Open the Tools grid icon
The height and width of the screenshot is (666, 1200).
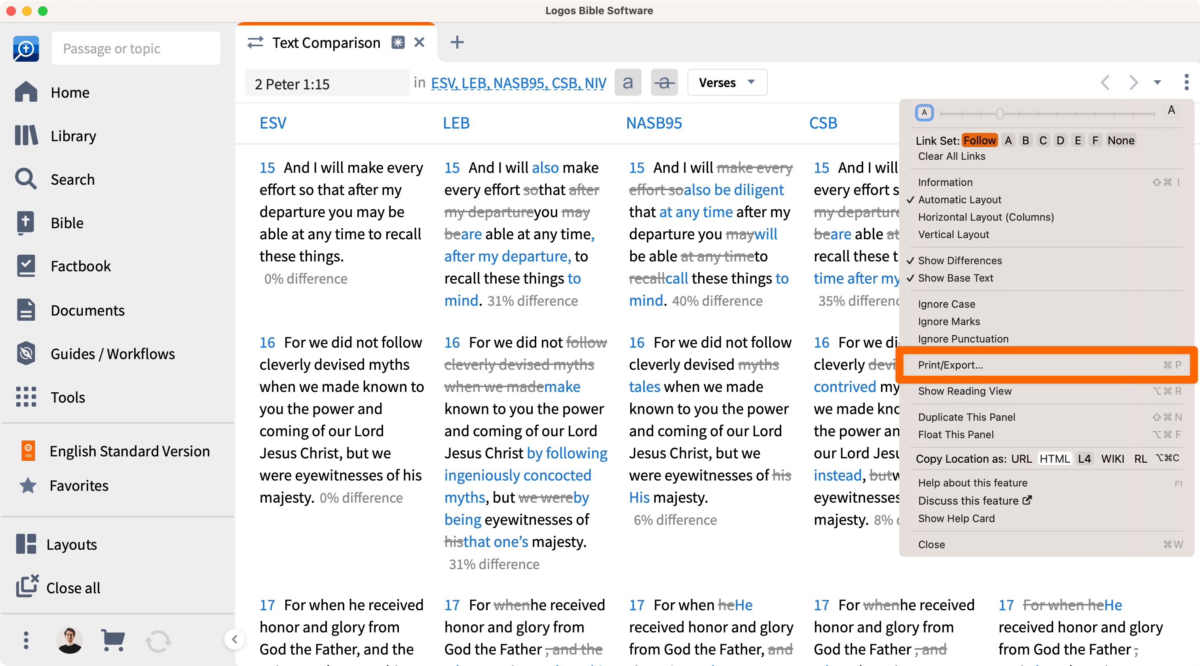tap(26, 397)
